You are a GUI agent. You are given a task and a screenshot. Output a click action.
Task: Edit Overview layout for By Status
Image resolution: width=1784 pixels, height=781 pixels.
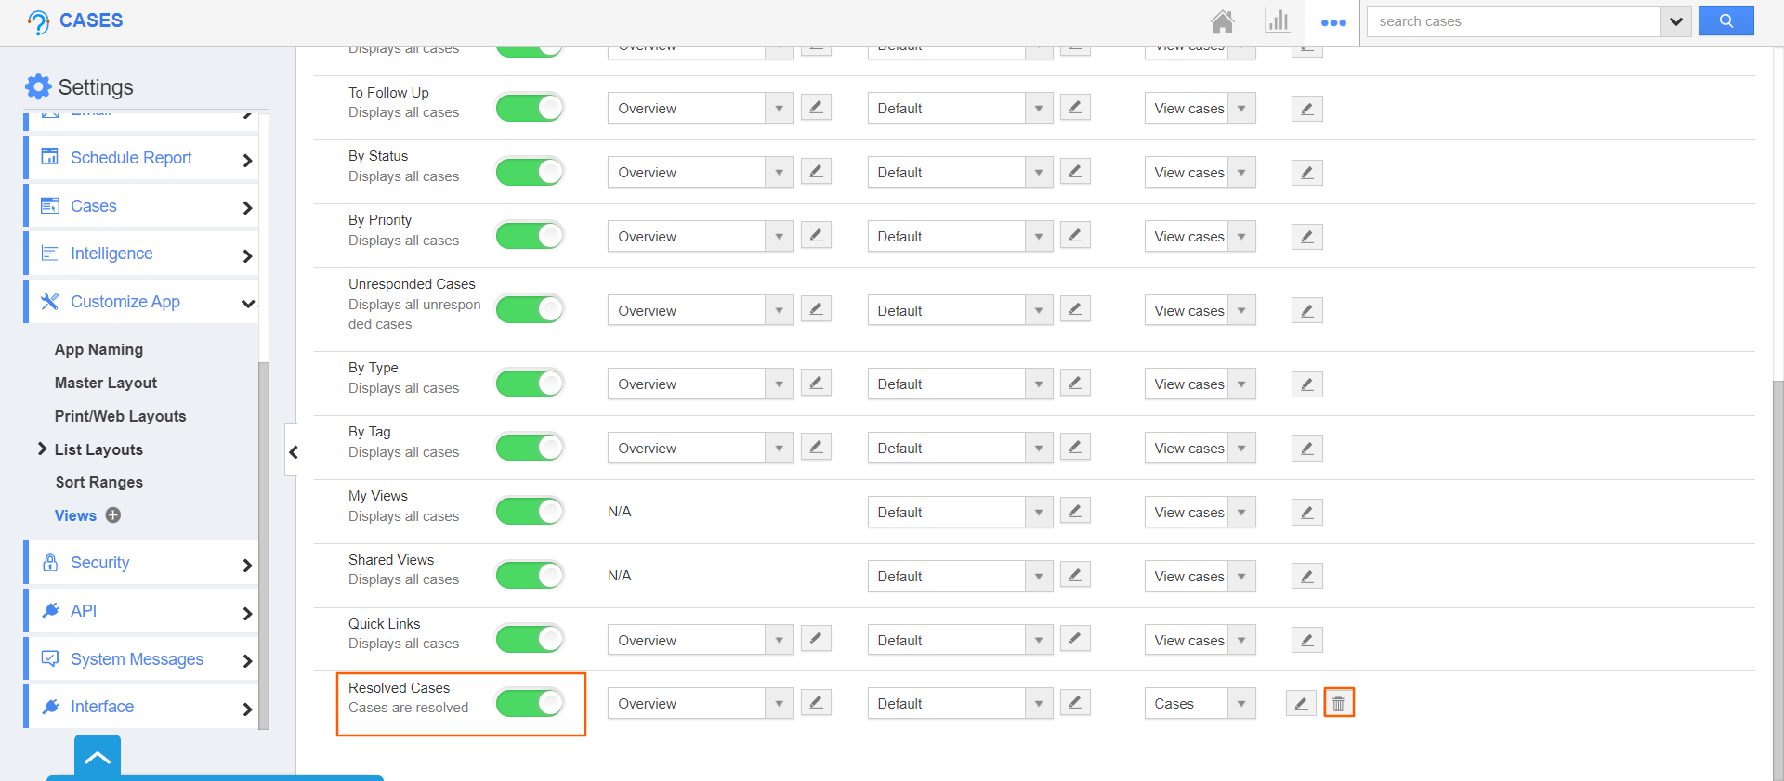[816, 172]
